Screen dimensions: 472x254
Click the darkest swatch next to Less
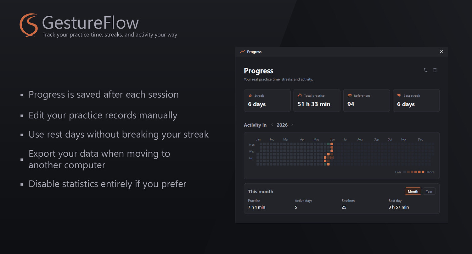click(405, 172)
